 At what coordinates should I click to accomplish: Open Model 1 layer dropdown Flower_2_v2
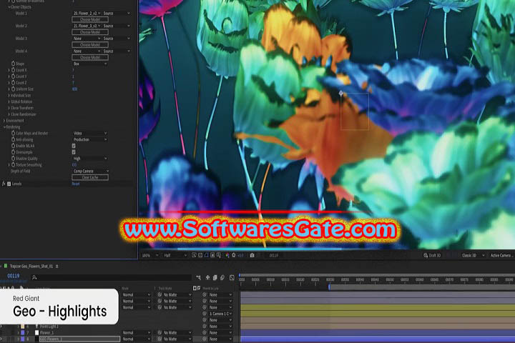coord(87,13)
